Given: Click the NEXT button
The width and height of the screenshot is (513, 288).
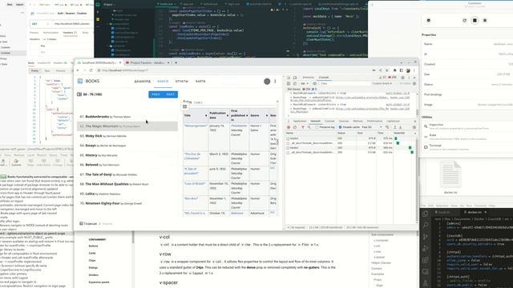Looking at the screenshot, I should [171, 94].
